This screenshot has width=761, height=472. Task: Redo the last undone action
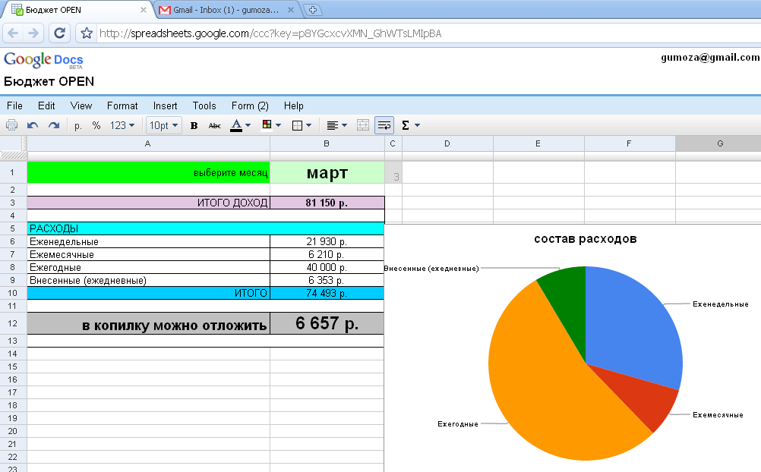coord(54,125)
